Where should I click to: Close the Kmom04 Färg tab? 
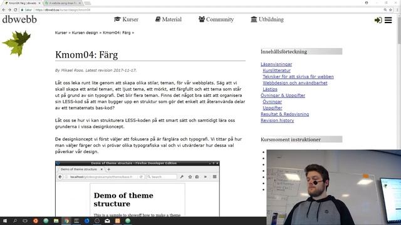coord(39,3)
